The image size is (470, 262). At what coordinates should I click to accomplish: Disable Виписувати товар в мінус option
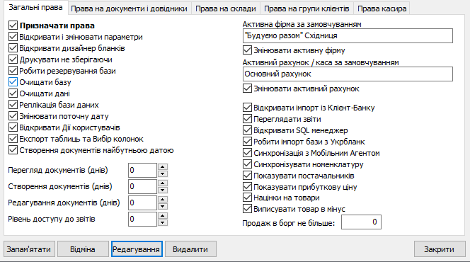pyautogui.click(x=247, y=209)
